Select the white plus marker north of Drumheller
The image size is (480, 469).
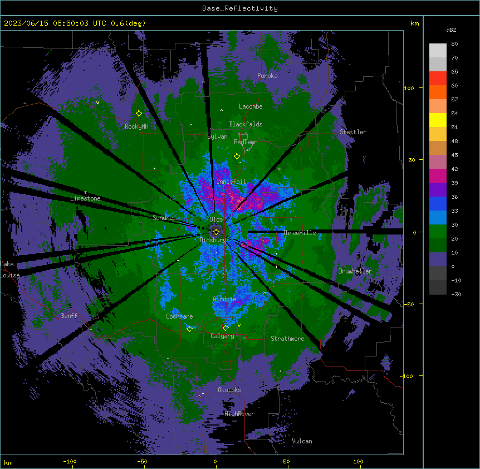[x=341, y=209]
